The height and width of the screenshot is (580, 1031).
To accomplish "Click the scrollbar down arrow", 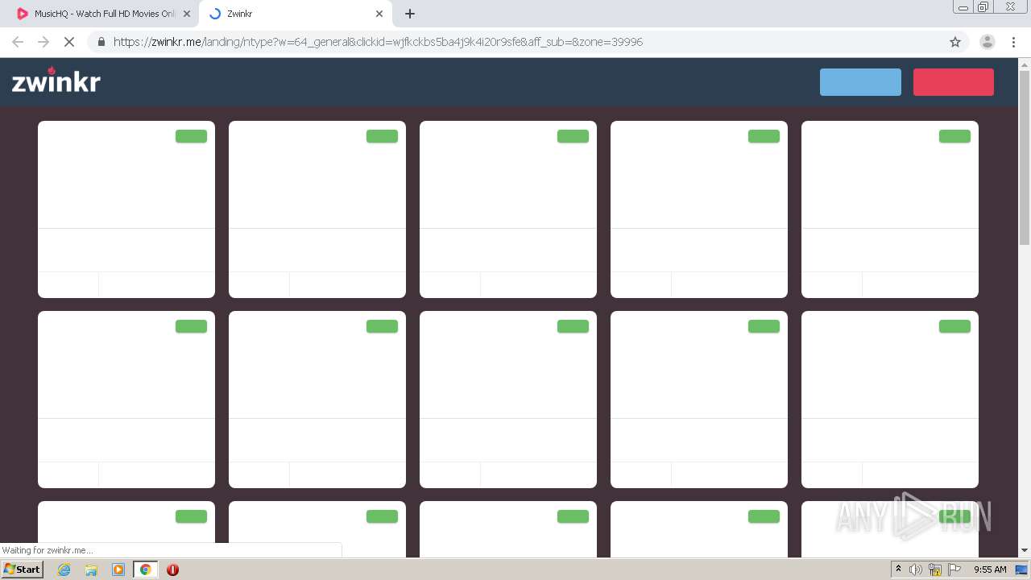I will point(1025,550).
